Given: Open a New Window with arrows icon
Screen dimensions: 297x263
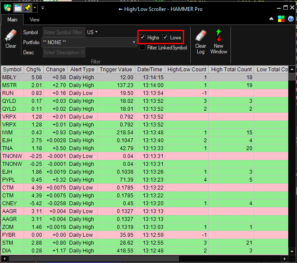Looking at the screenshot, I should pos(219,42).
